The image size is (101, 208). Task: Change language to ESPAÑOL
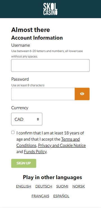[61, 196]
